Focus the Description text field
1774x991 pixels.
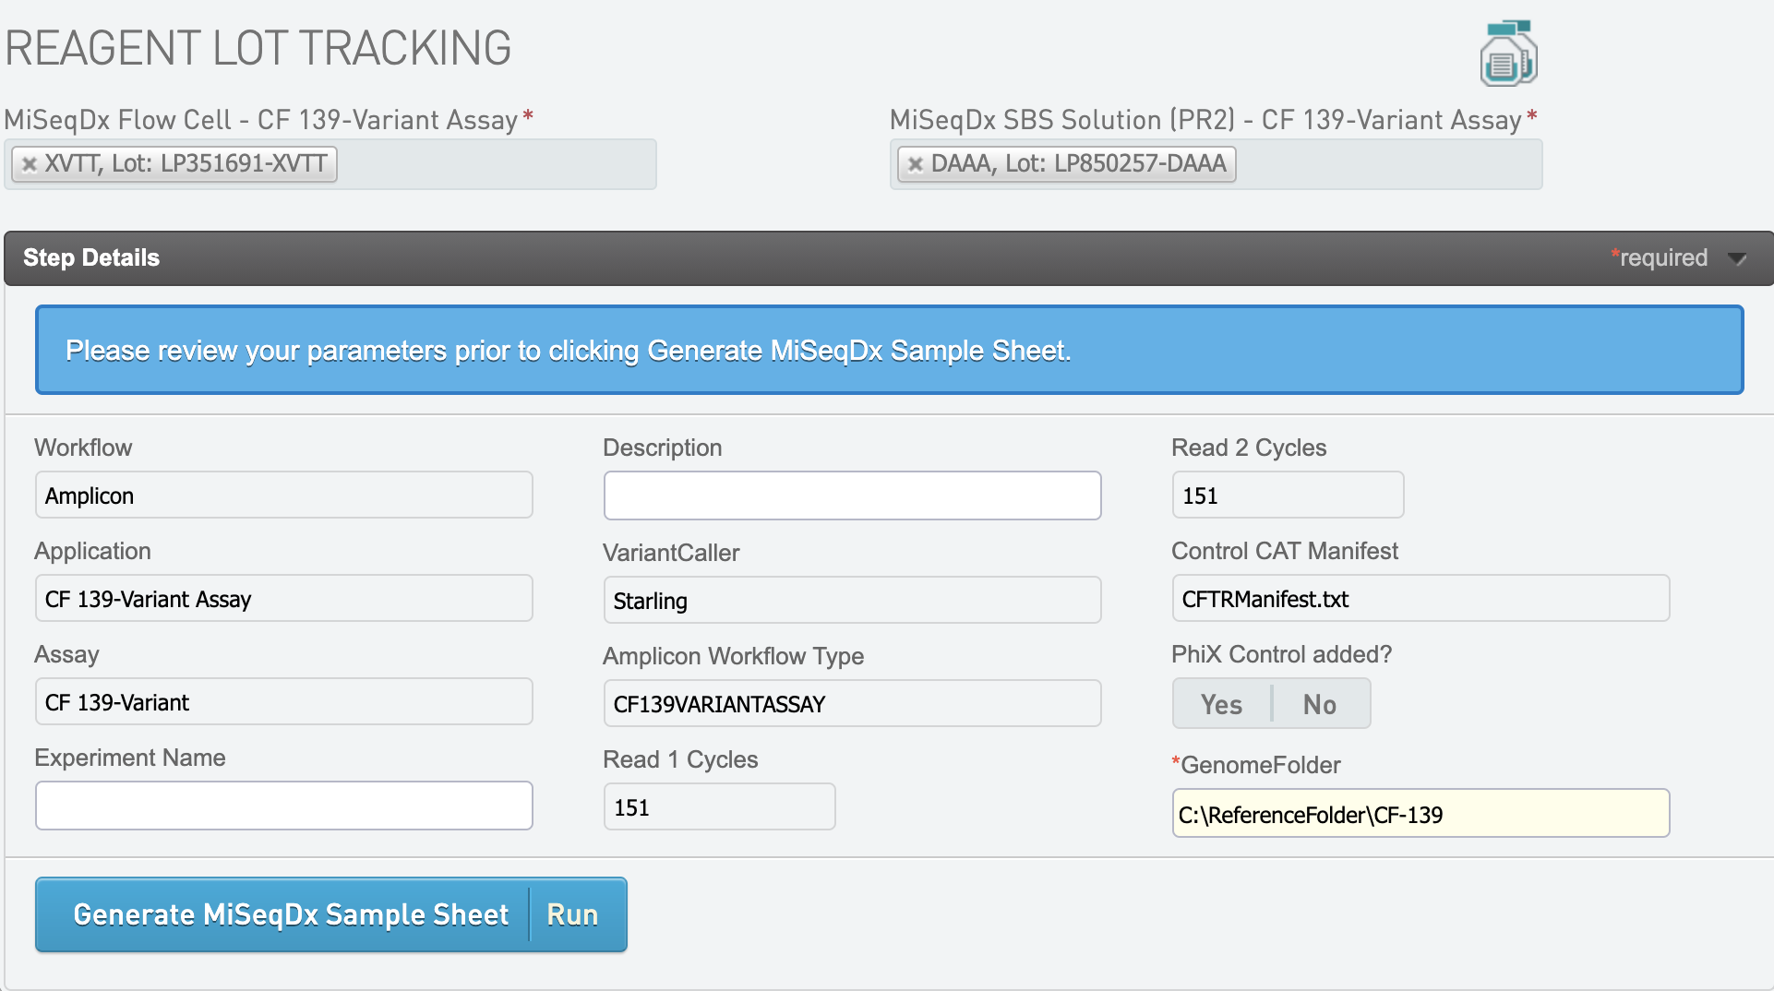tap(852, 496)
